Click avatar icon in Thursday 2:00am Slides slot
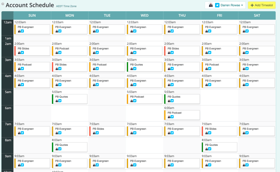Viewport: 280px width, 172px height. point(169,52)
